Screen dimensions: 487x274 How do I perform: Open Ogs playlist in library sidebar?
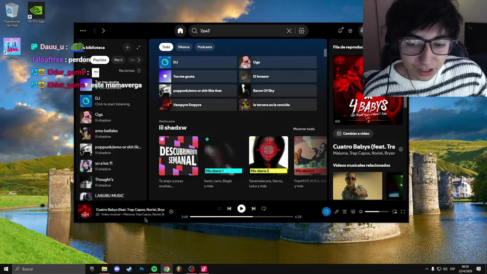[x=111, y=117]
